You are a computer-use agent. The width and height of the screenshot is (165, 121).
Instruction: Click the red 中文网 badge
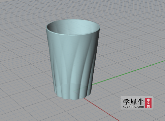coord(148,103)
